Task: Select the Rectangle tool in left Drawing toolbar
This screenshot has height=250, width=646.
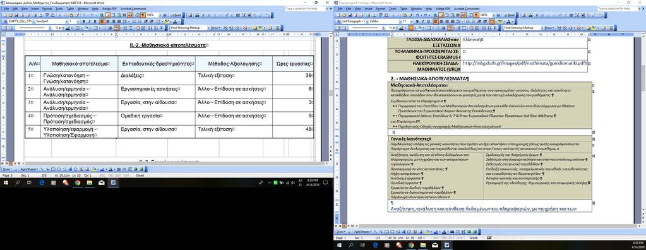Action: 53,169
